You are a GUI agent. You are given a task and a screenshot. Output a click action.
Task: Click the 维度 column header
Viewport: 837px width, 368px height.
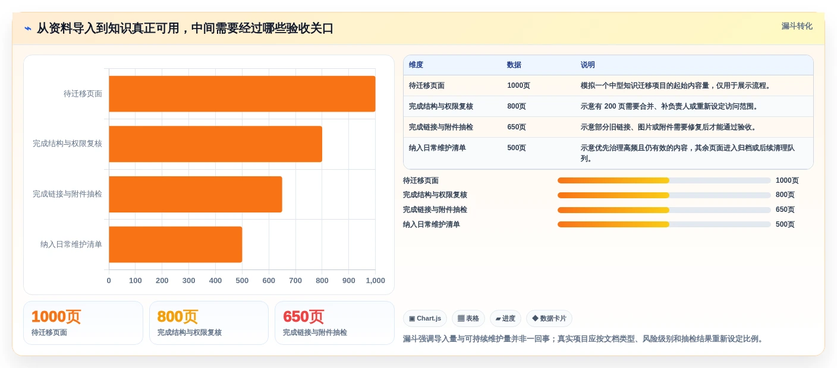416,65
